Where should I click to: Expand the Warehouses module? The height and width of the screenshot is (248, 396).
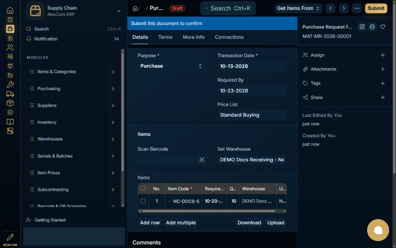click(x=113, y=139)
